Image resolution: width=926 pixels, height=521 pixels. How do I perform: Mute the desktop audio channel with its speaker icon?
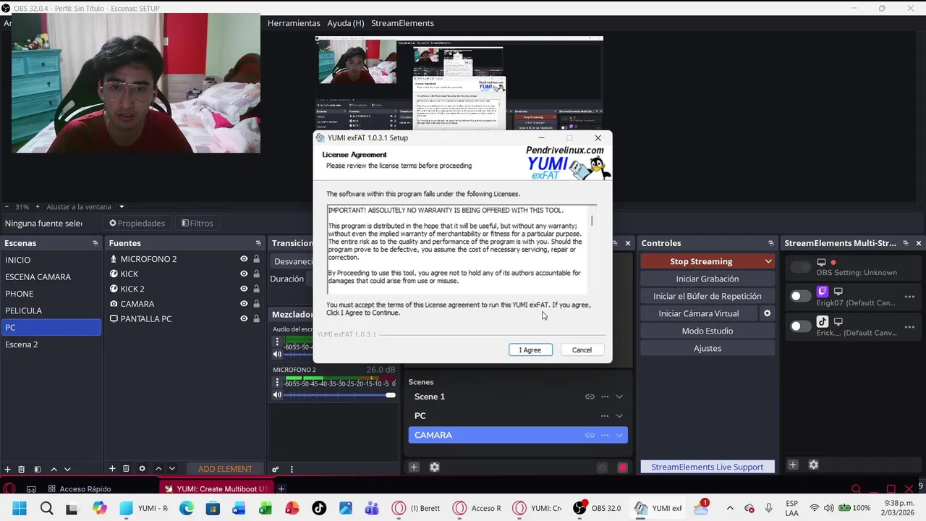277,354
